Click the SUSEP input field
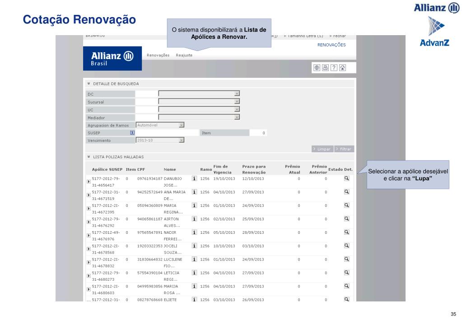Screen dimensions: 462x319 point(167,133)
